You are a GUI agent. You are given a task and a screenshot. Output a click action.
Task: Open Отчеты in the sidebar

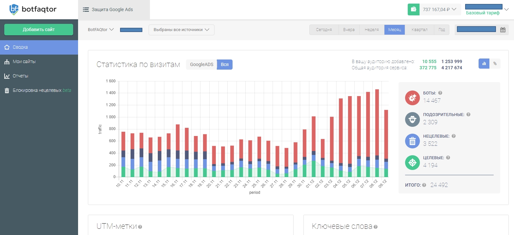(20, 76)
